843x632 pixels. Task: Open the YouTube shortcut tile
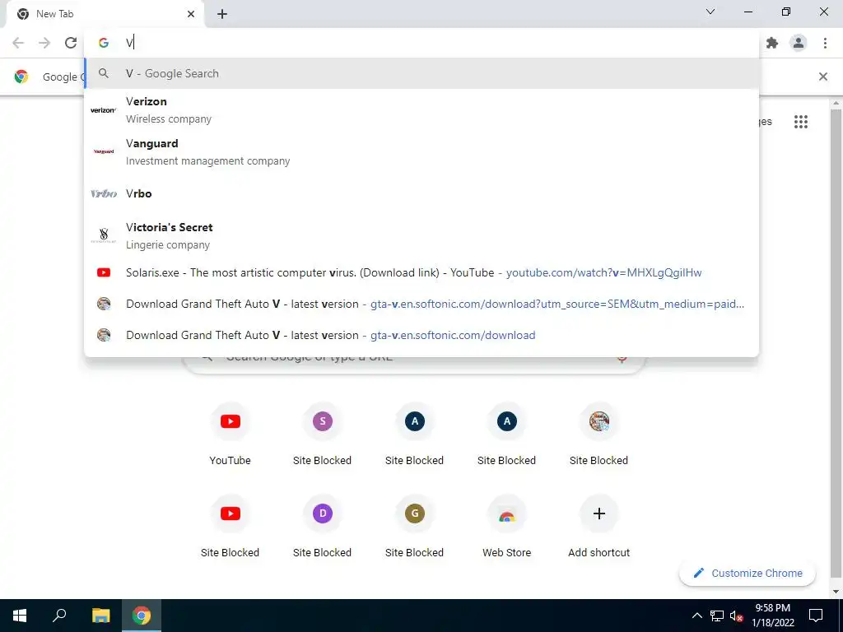pyautogui.click(x=231, y=434)
